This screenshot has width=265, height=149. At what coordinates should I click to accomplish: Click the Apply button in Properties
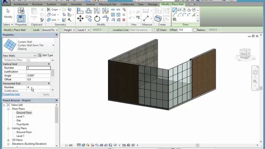[46, 94]
